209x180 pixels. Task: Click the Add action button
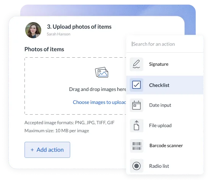tap(47, 150)
